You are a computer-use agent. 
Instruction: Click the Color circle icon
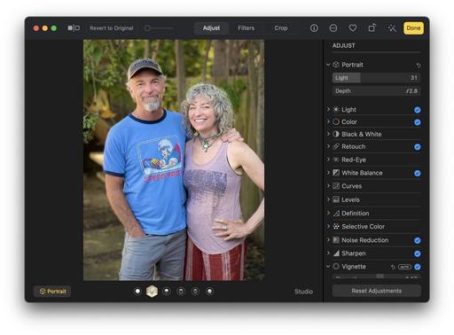[x=336, y=121]
